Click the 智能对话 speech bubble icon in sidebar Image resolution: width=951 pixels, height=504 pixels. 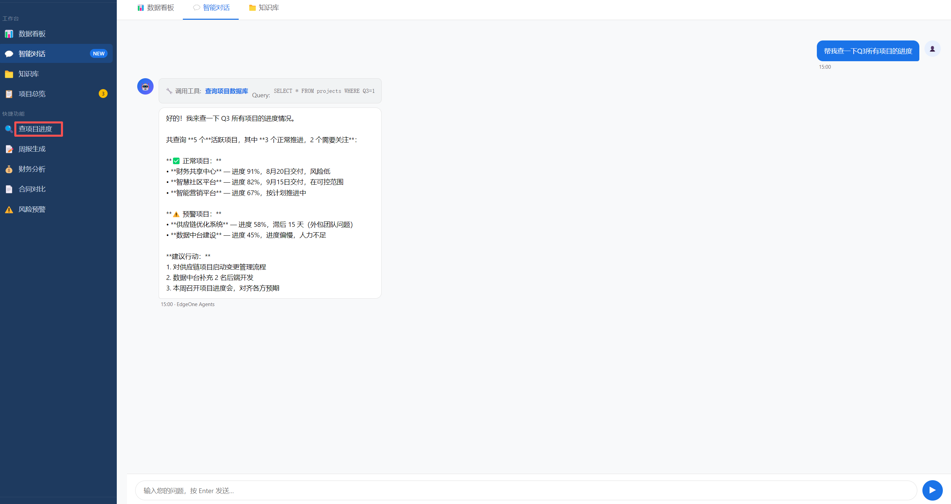pyautogui.click(x=9, y=54)
